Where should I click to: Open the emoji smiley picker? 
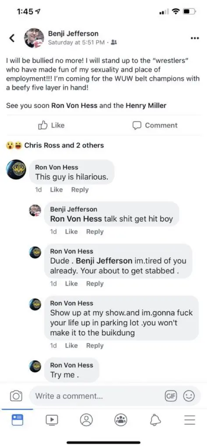(x=189, y=396)
